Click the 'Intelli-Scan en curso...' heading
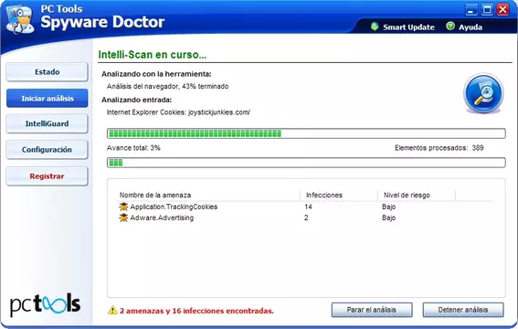The width and height of the screenshot is (518, 329). pos(153,55)
